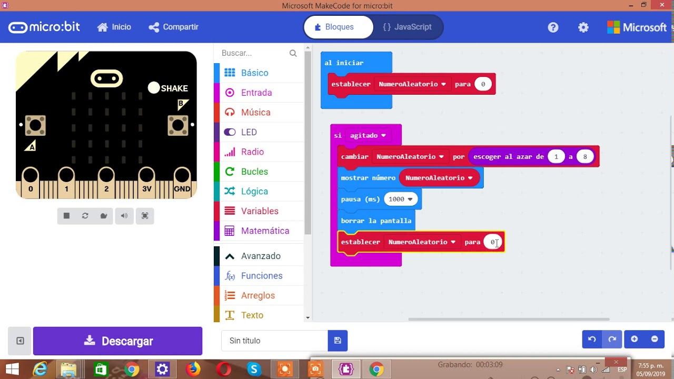
Task: Open NumeroAleatorio dropdown in cambiar block
Action: pos(410,156)
